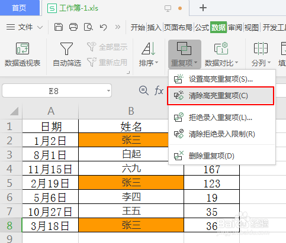This screenshot has width=286, height=243.
Task: Click highlighted 张三 cell in row 5
Action: tap(131, 183)
